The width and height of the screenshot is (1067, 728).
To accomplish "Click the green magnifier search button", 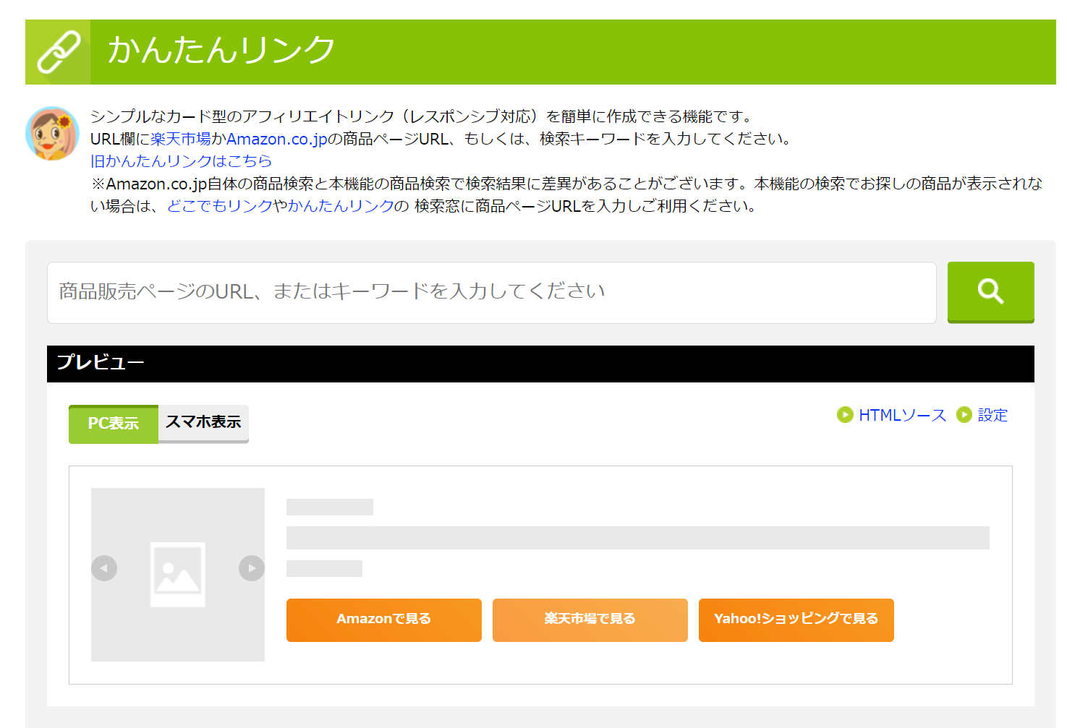I will (x=990, y=292).
